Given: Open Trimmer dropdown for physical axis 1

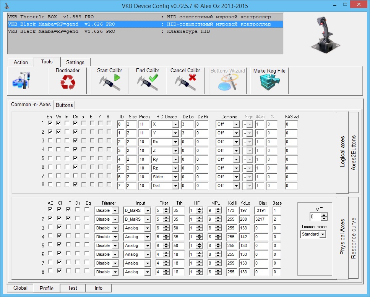Looking at the screenshot, I should click(x=115, y=210).
